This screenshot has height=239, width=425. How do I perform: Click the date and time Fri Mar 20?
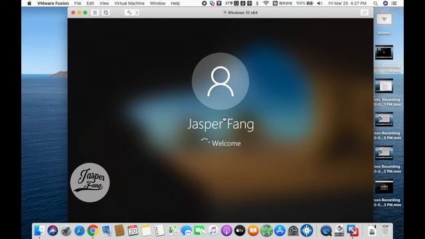pyautogui.click(x=347, y=3)
